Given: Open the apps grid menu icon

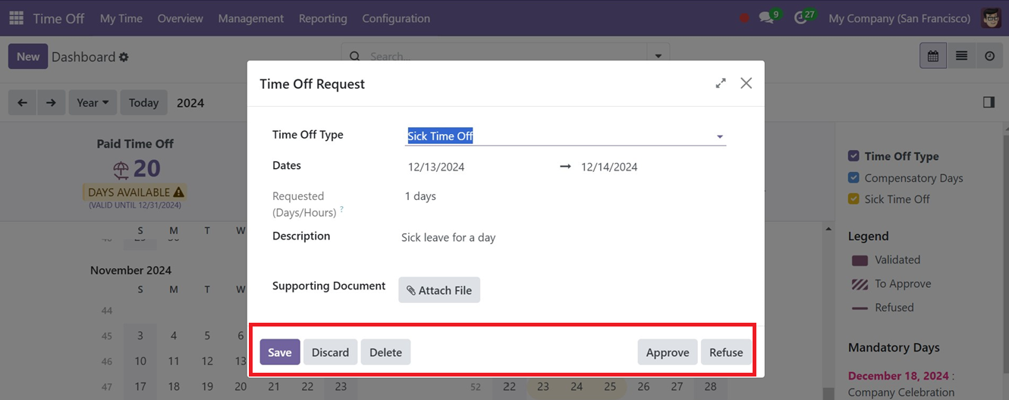Looking at the screenshot, I should point(16,18).
